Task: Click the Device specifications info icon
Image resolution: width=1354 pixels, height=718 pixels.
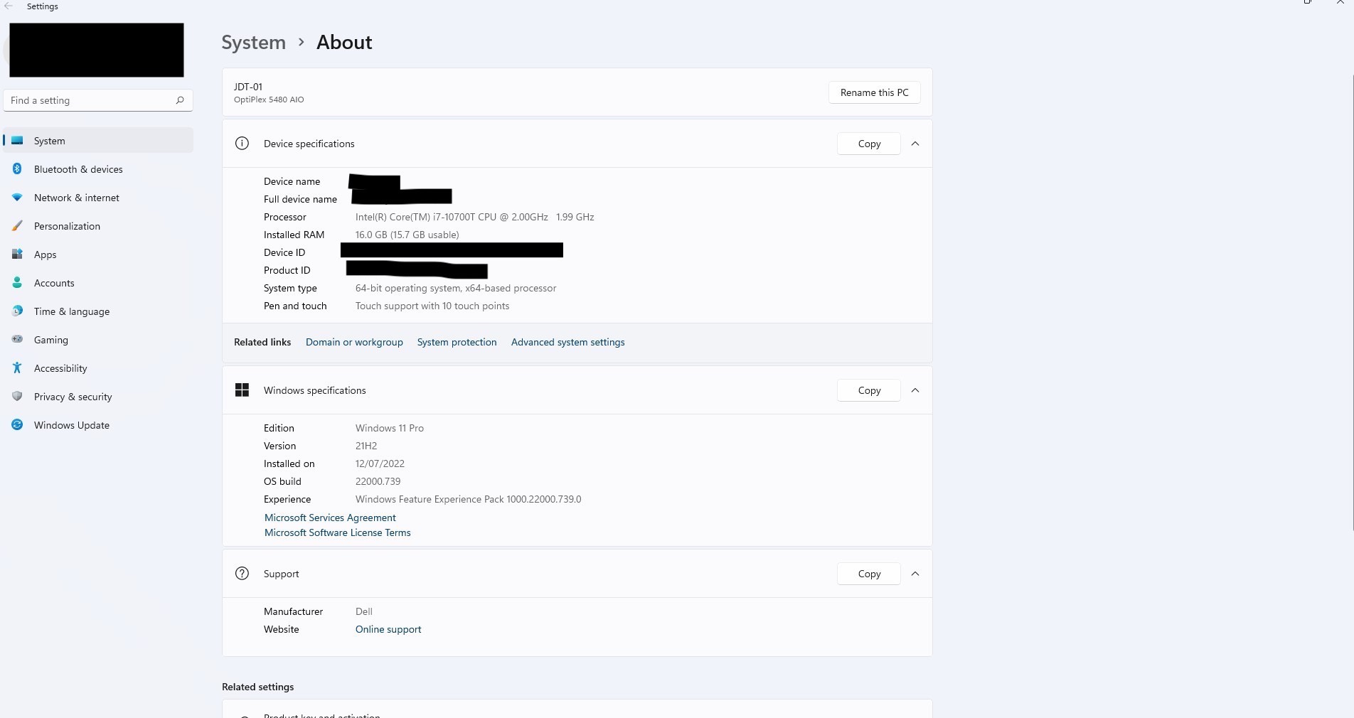Action: click(x=242, y=144)
